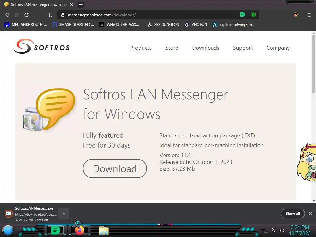Go back with the browser back arrow

pos(7,15)
